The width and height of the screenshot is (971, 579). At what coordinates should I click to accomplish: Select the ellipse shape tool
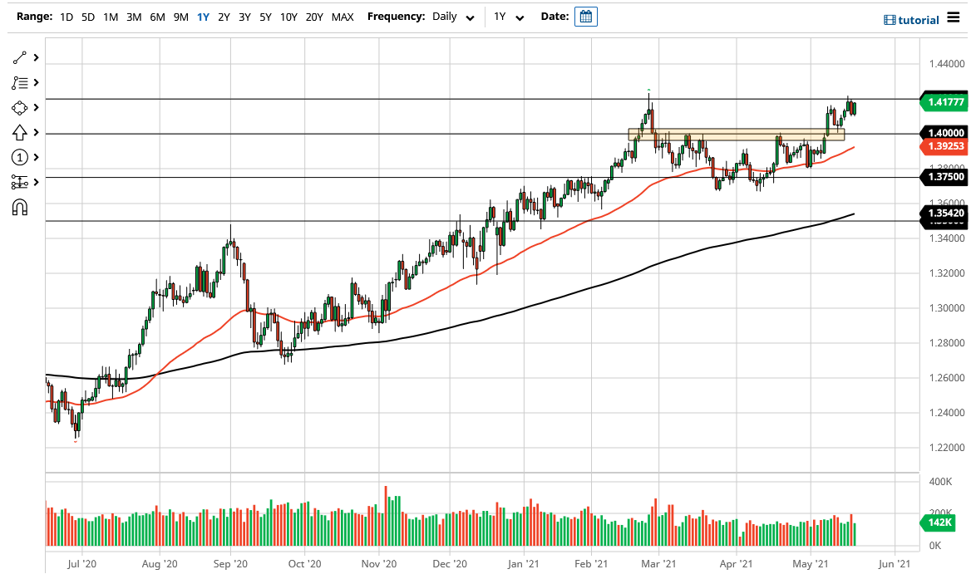tap(18, 107)
